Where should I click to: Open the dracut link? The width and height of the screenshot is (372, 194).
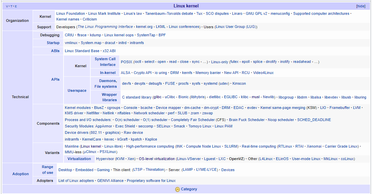(x=110, y=43)
